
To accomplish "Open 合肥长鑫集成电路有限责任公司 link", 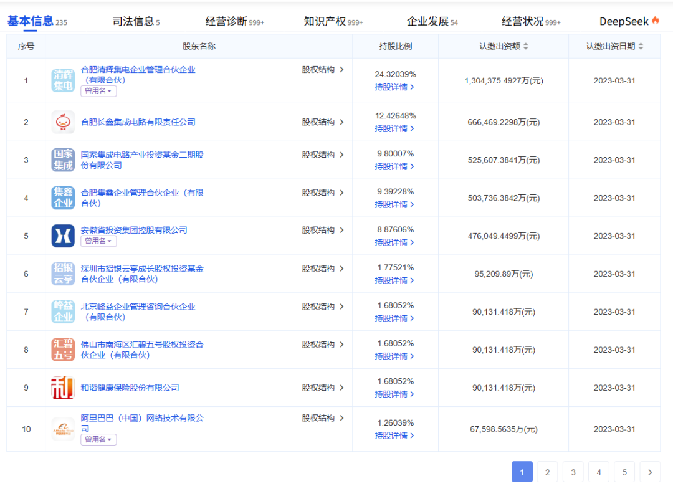I will click(138, 122).
